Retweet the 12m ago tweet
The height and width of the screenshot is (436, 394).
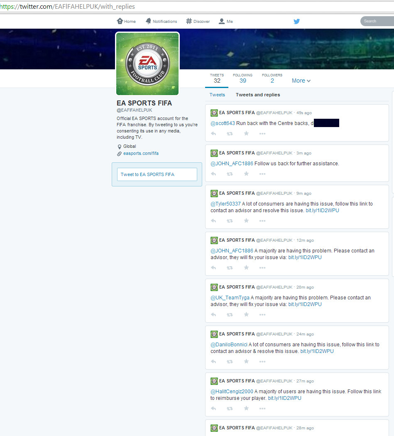point(230,268)
